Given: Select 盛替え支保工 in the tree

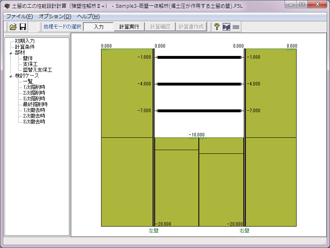Looking at the screenshot, I should pos(37,70).
